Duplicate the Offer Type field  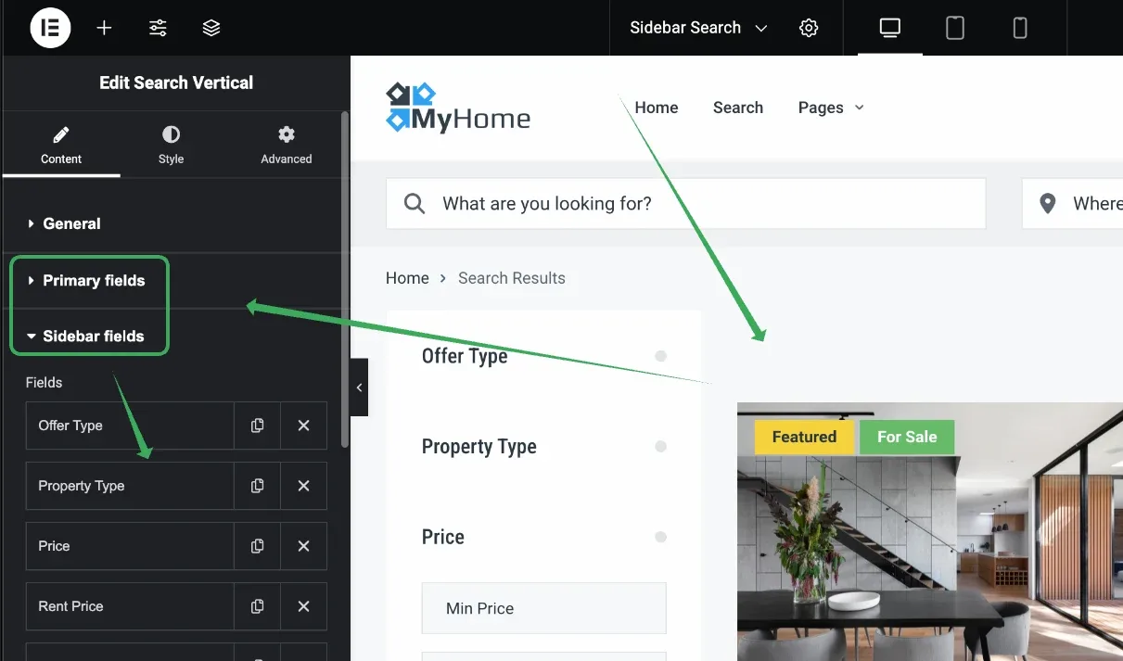click(257, 426)
